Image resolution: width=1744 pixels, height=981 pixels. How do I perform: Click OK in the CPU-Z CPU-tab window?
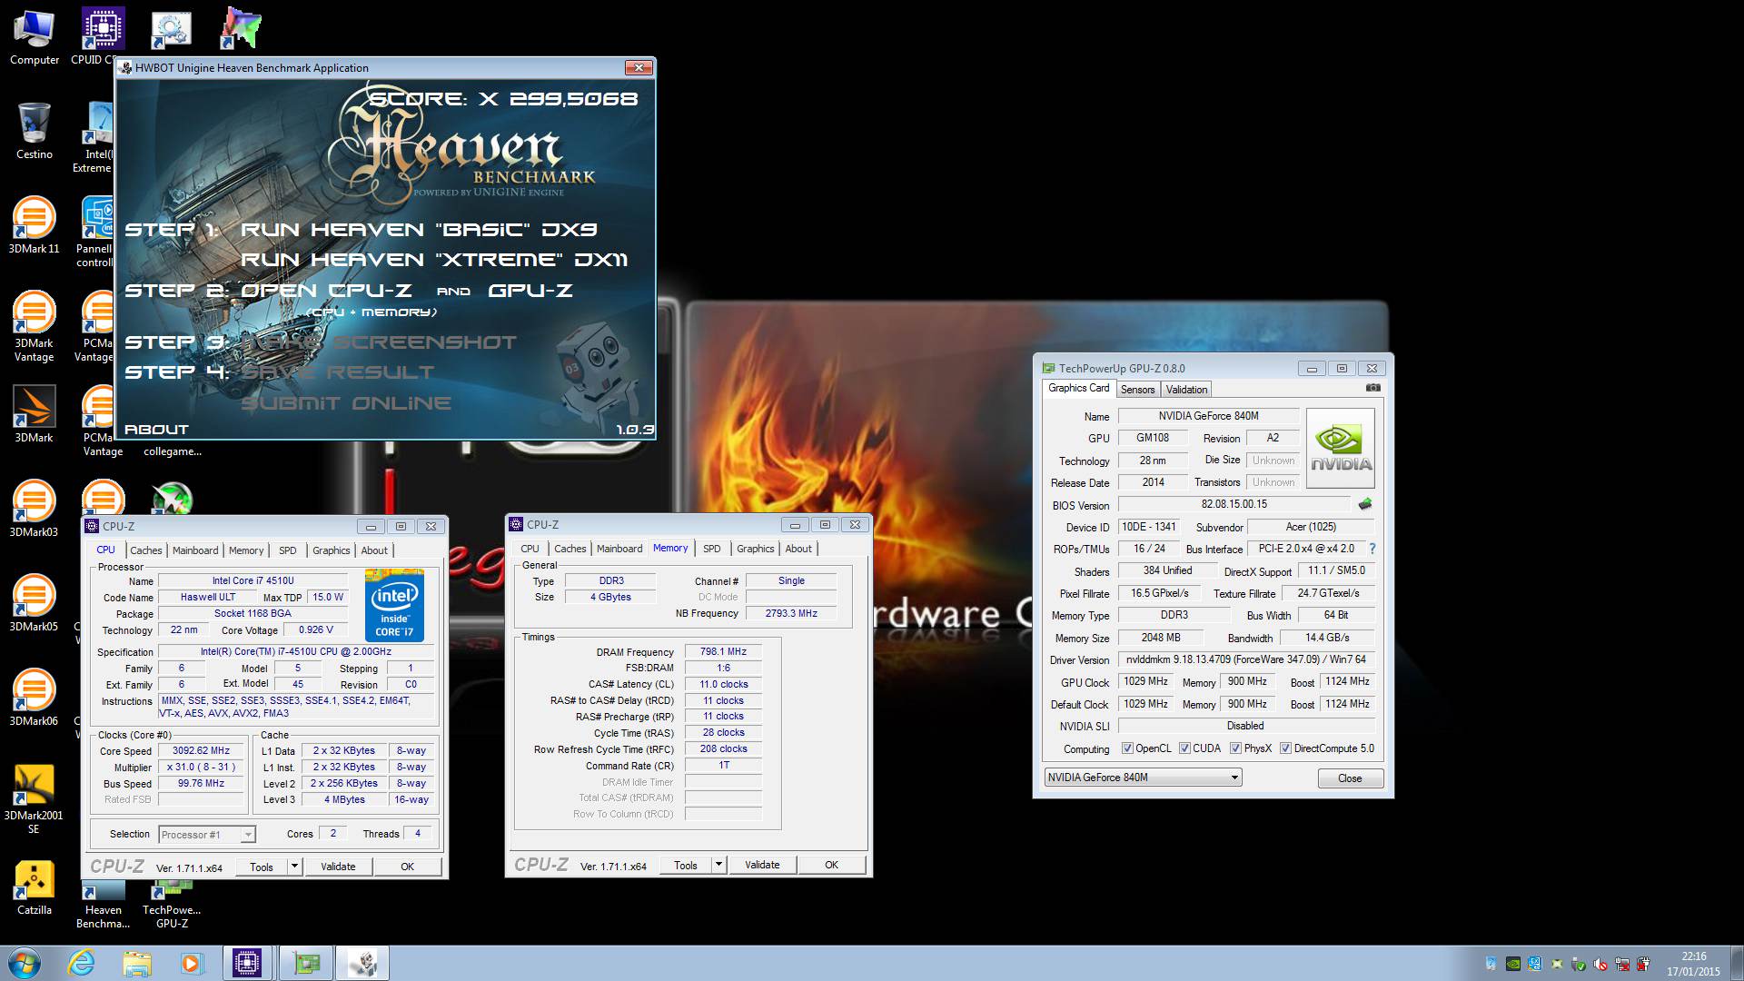[x=407, y=867]
